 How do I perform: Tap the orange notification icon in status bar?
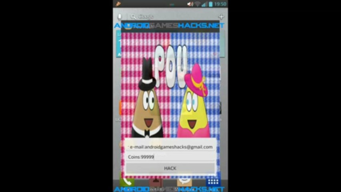pos(118,4)
